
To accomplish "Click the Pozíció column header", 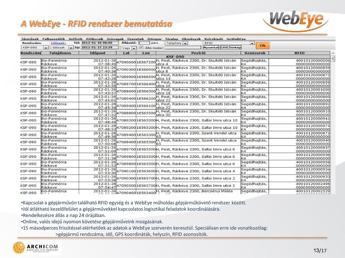I will click(198, 53).
